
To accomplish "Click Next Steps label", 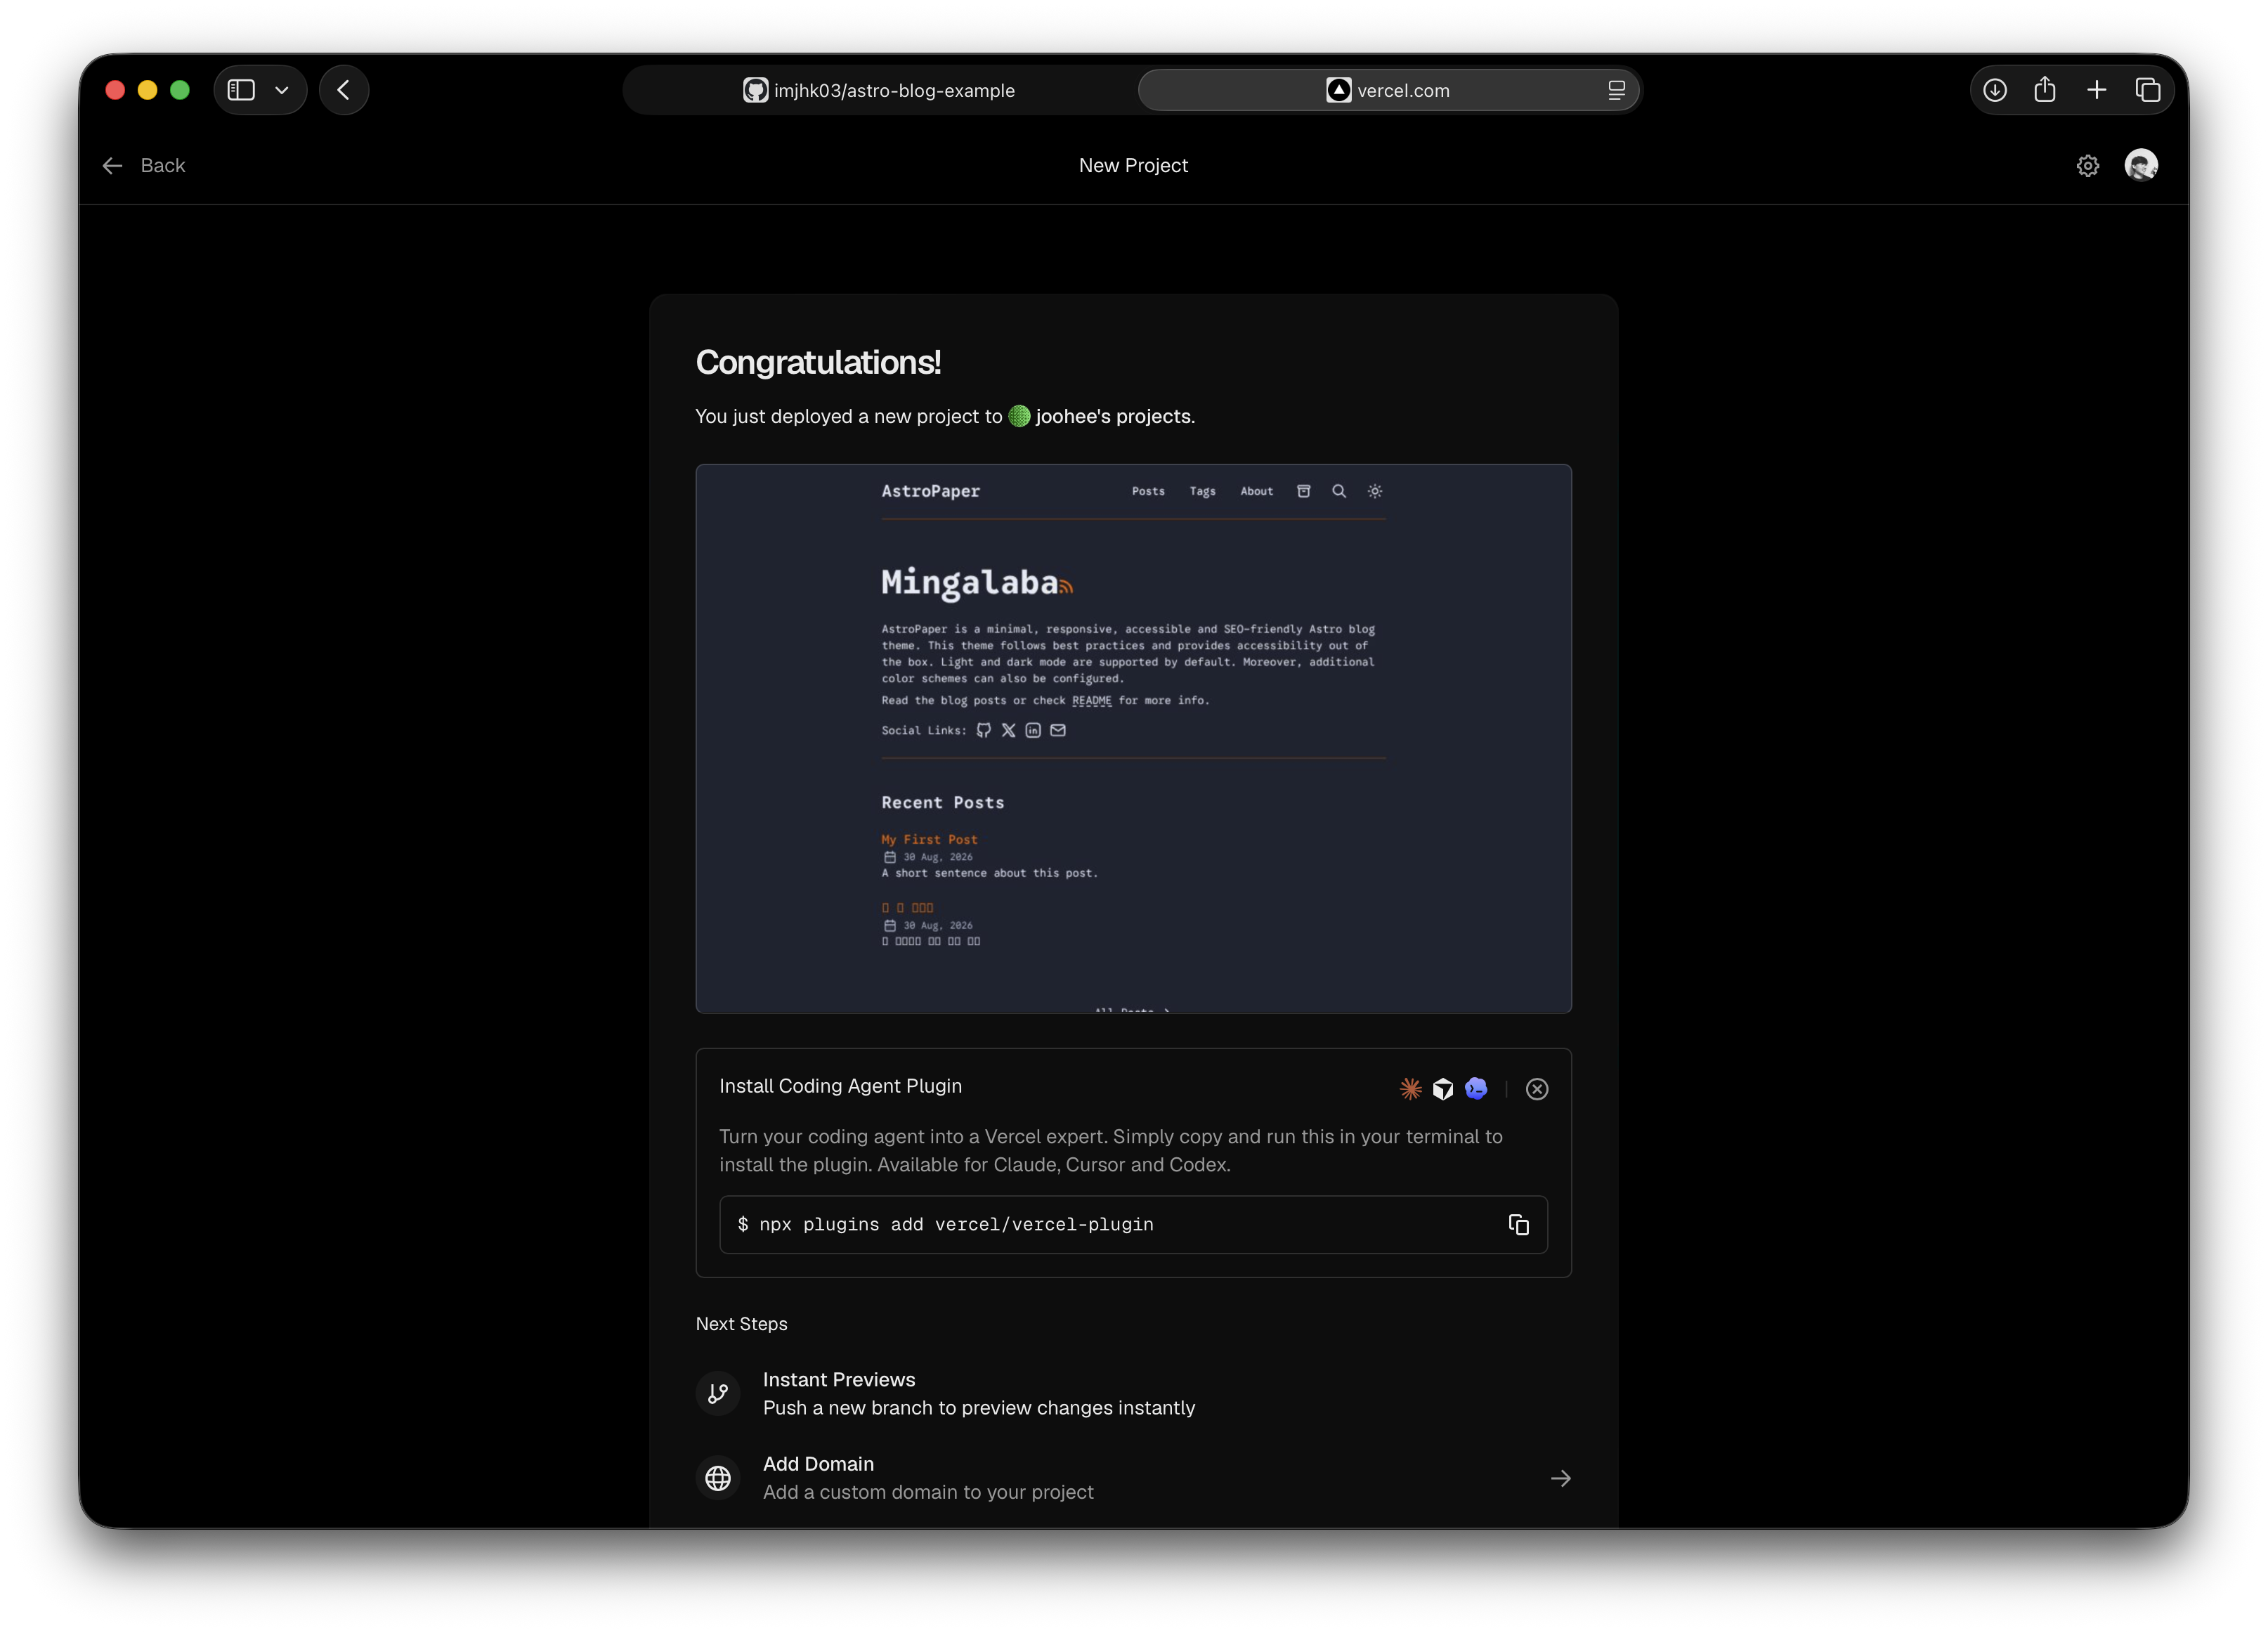I will [x=741, y=1323].
